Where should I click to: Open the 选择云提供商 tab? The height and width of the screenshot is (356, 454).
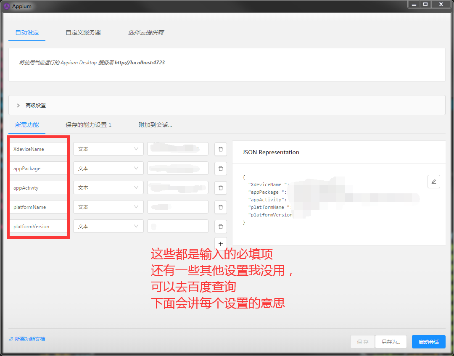pyautogui.click(x=145, y=32)
